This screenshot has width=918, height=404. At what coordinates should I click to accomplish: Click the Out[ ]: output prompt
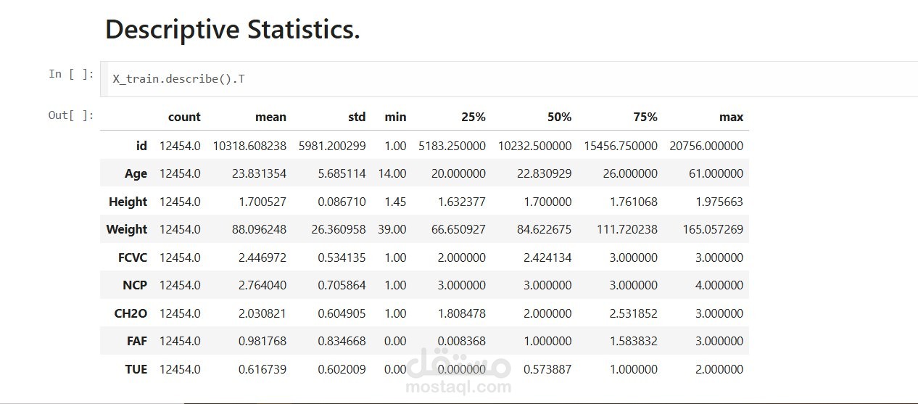(71, 115)
